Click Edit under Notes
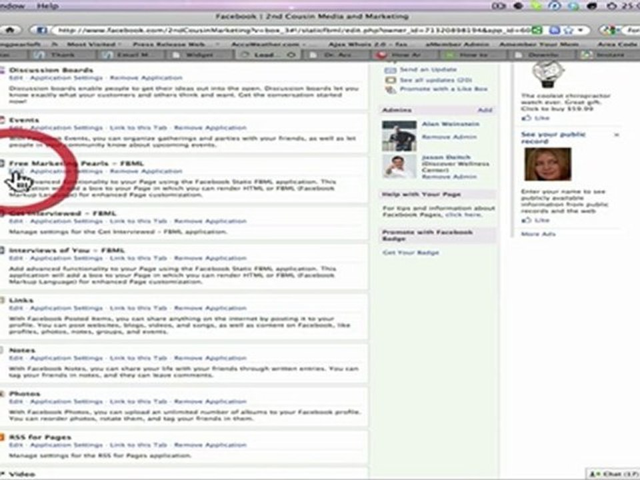The height and width of the screenshot is (480, 640). pyautogui.click(x=16, y=358)
